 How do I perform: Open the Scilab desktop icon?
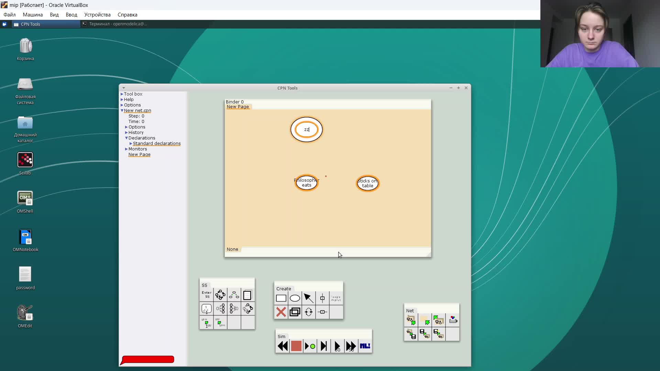25,164
